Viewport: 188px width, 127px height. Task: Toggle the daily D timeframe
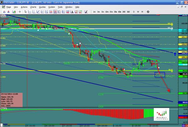pos(134,12)
